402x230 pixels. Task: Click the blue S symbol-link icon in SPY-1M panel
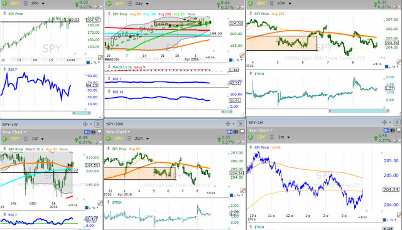click(x=386, y=130)
